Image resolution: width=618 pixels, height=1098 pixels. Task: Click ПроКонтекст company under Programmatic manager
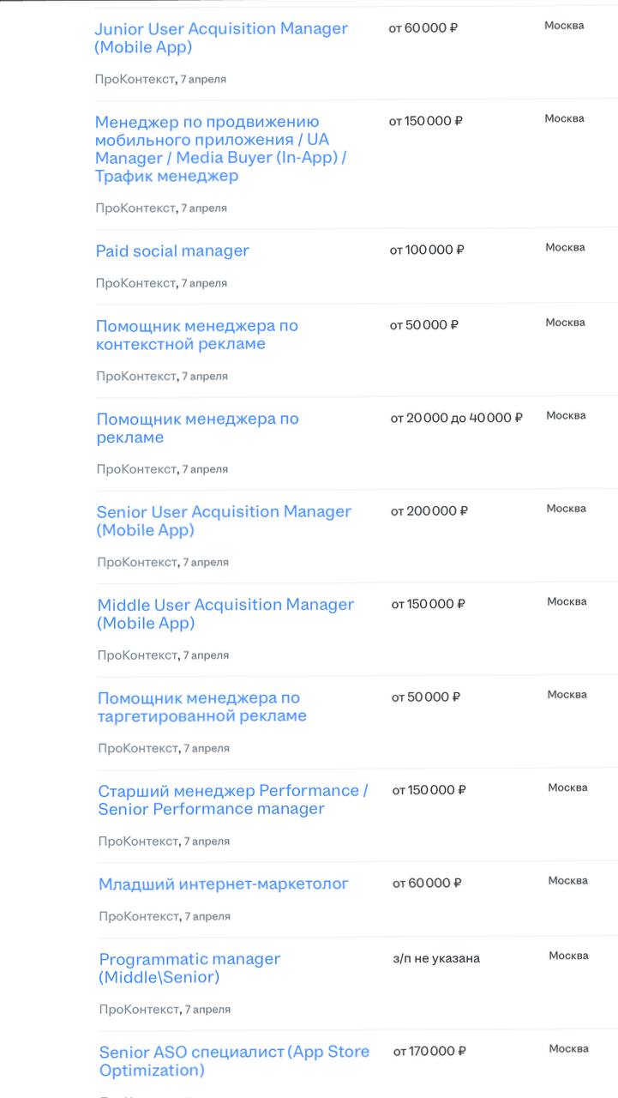coord(139,1010)
